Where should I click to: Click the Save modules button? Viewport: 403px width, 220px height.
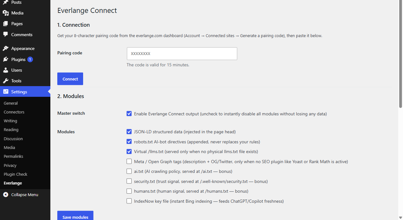point(75,216)
